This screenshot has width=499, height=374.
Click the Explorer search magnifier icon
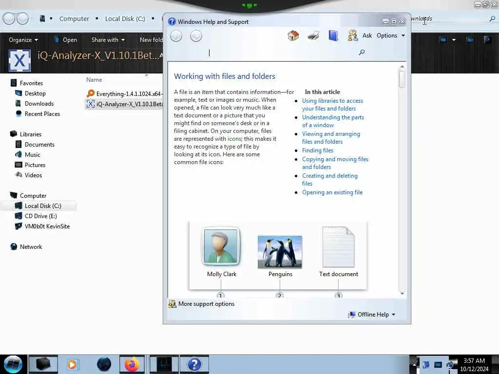pyautogui.click(x=492, y=19)
